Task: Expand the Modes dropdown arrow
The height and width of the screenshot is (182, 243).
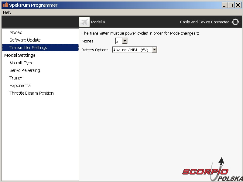Action: click(x=125, y=41)
